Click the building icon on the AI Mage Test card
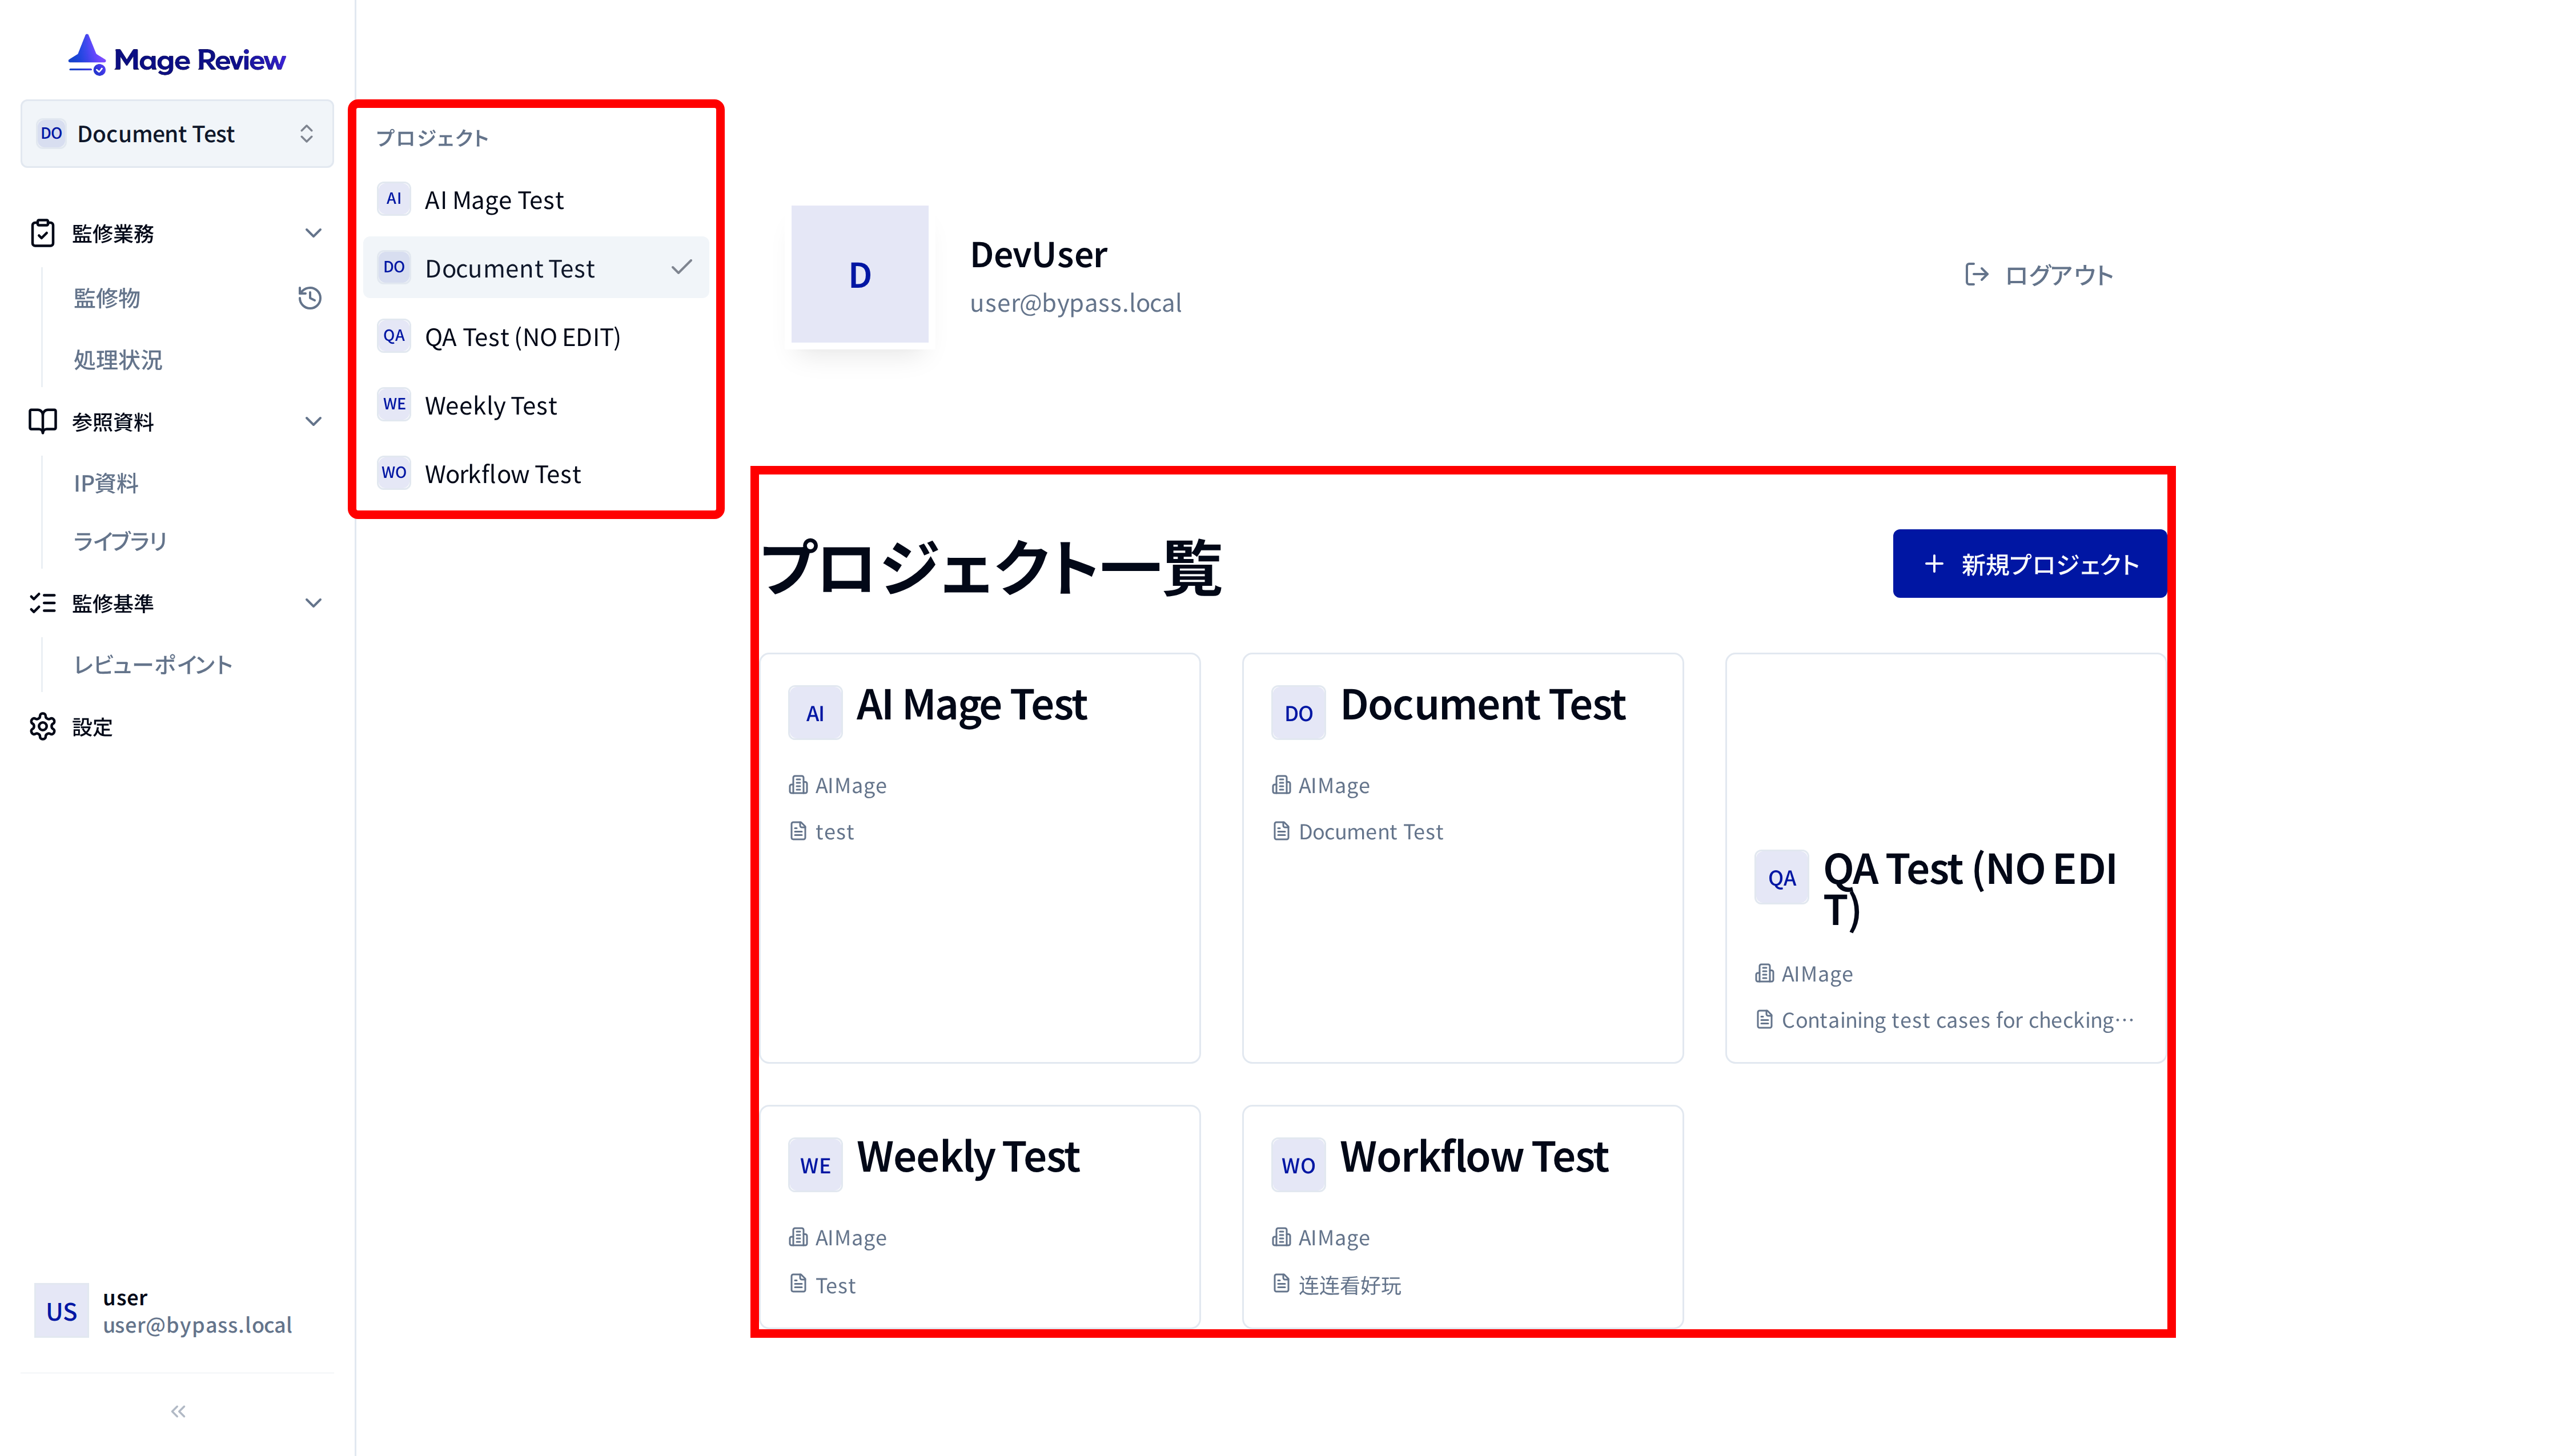2570x1456 pixels. pyautogui.click(x=798, y=785)
